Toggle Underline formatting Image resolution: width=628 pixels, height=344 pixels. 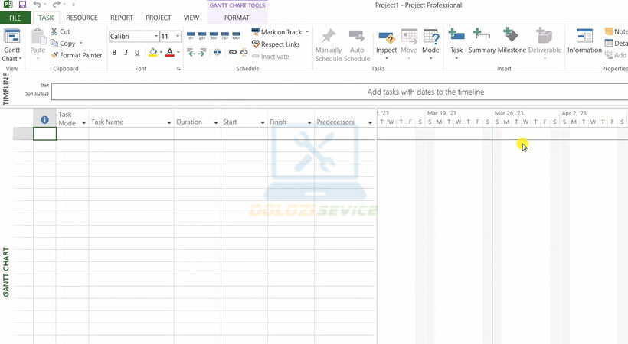[x=137, y=53]
